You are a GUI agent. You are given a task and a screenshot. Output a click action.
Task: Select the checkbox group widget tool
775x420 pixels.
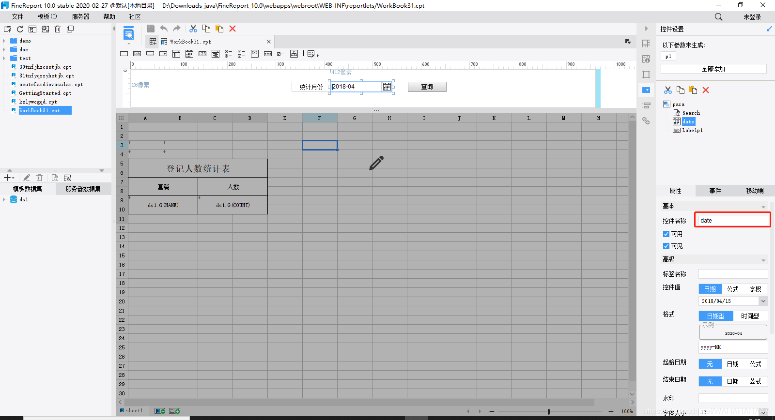[x=242, y=54]
